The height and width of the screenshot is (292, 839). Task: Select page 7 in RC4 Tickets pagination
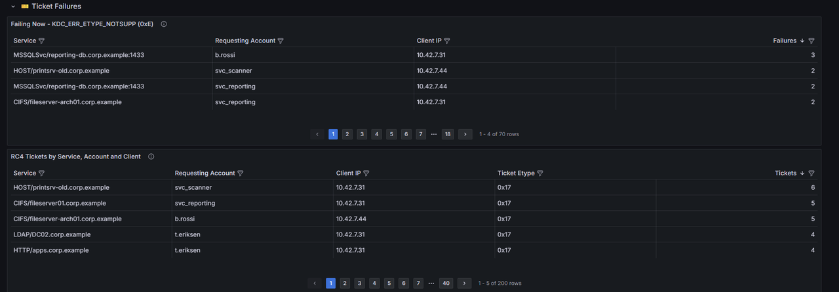pos(419,283)
